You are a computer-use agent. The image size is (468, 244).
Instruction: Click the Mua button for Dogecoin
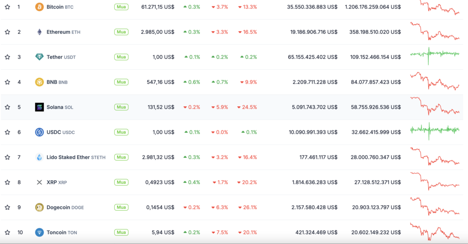pos(121,207)
